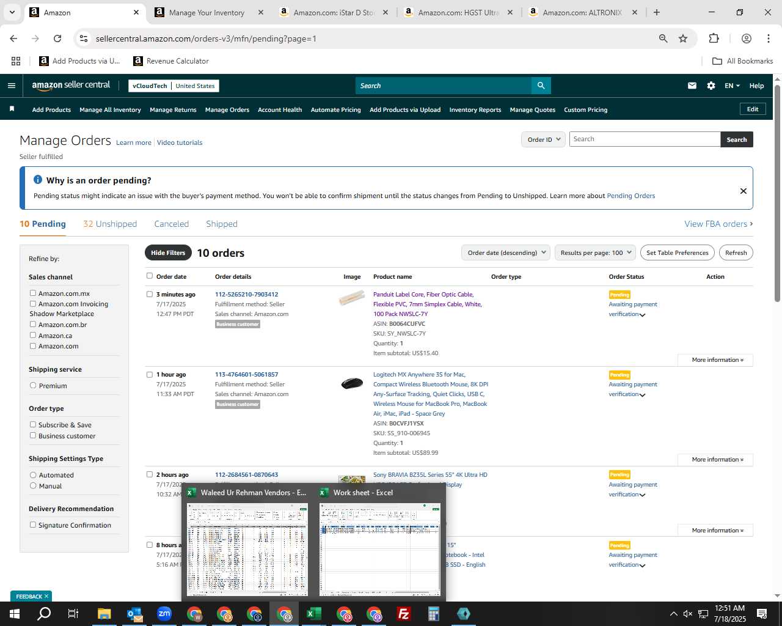Open Calculator from taskbar

coord(434,614)
